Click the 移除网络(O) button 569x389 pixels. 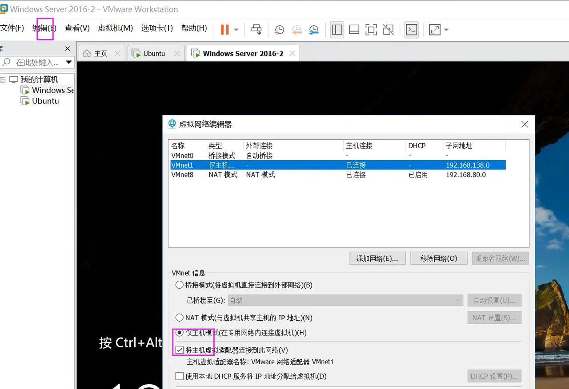coord(439,258)
